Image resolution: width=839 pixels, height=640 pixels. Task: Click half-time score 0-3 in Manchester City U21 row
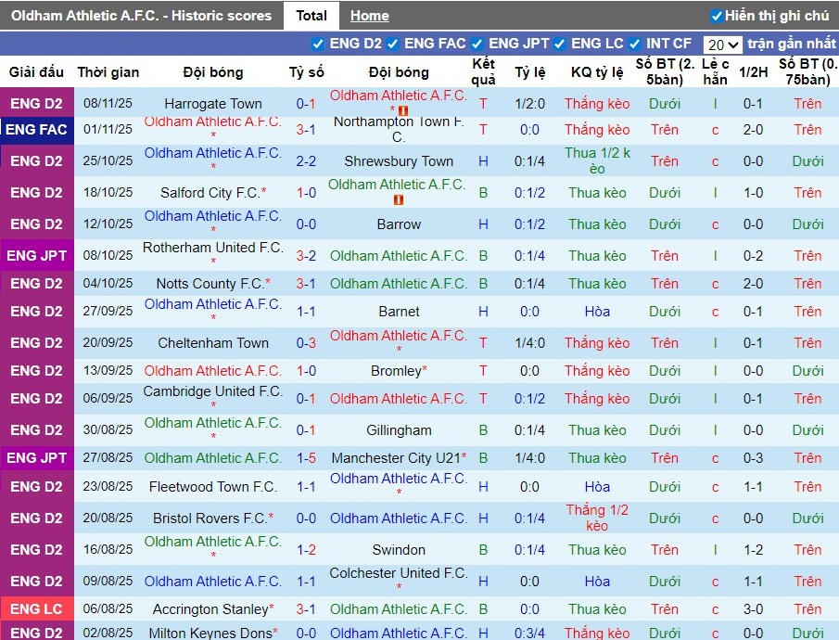click(753, 458)
